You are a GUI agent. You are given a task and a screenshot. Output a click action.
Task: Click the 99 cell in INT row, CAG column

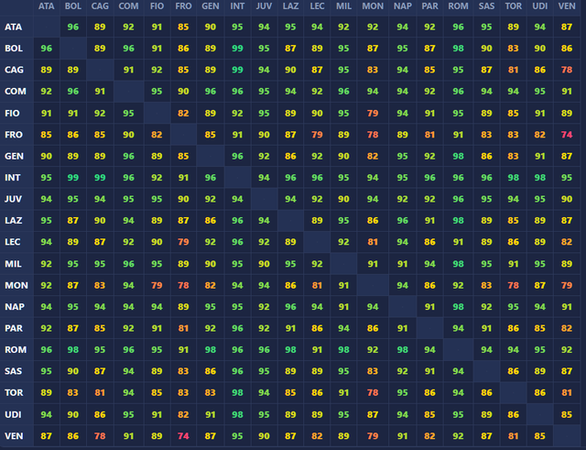coord(100,178)
